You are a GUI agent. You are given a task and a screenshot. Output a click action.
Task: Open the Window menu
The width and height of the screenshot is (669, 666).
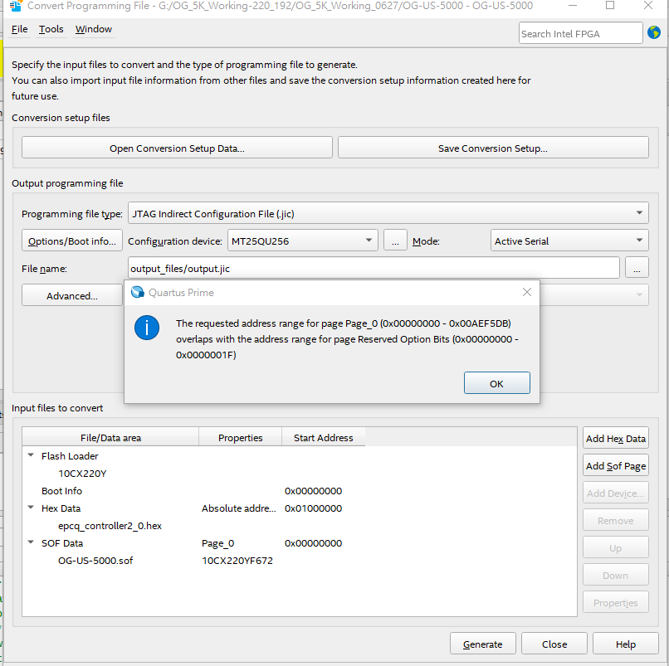(x=94, y=29)
